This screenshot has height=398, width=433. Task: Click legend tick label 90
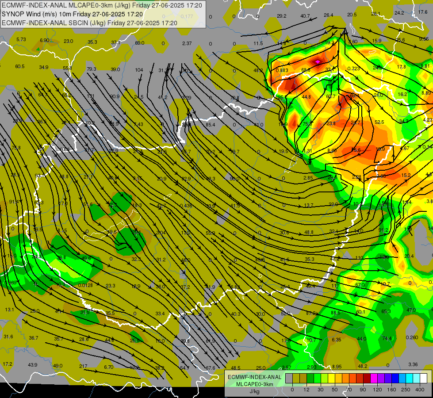click(x=363, y=390)
